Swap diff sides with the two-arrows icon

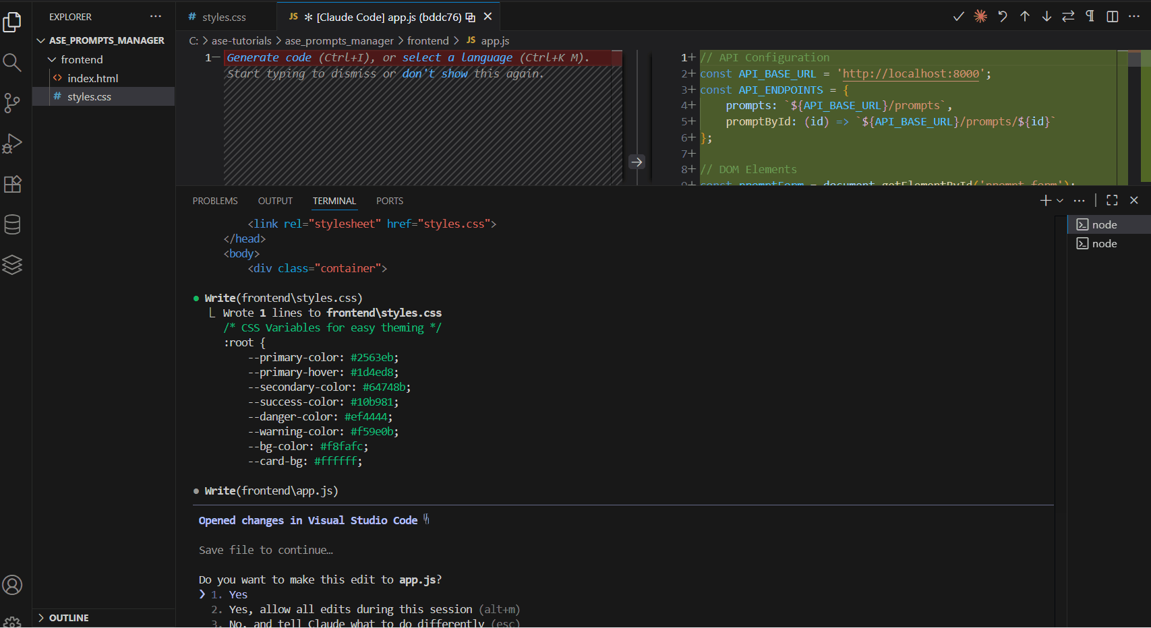(x=1068, y=16)
